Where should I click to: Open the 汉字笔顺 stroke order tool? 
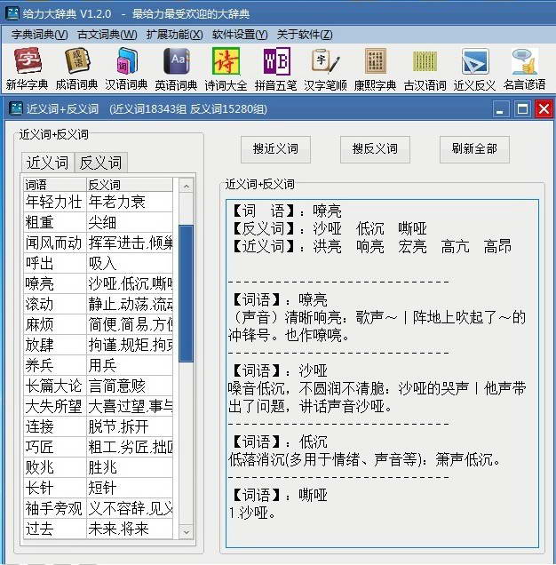point(325,68)
